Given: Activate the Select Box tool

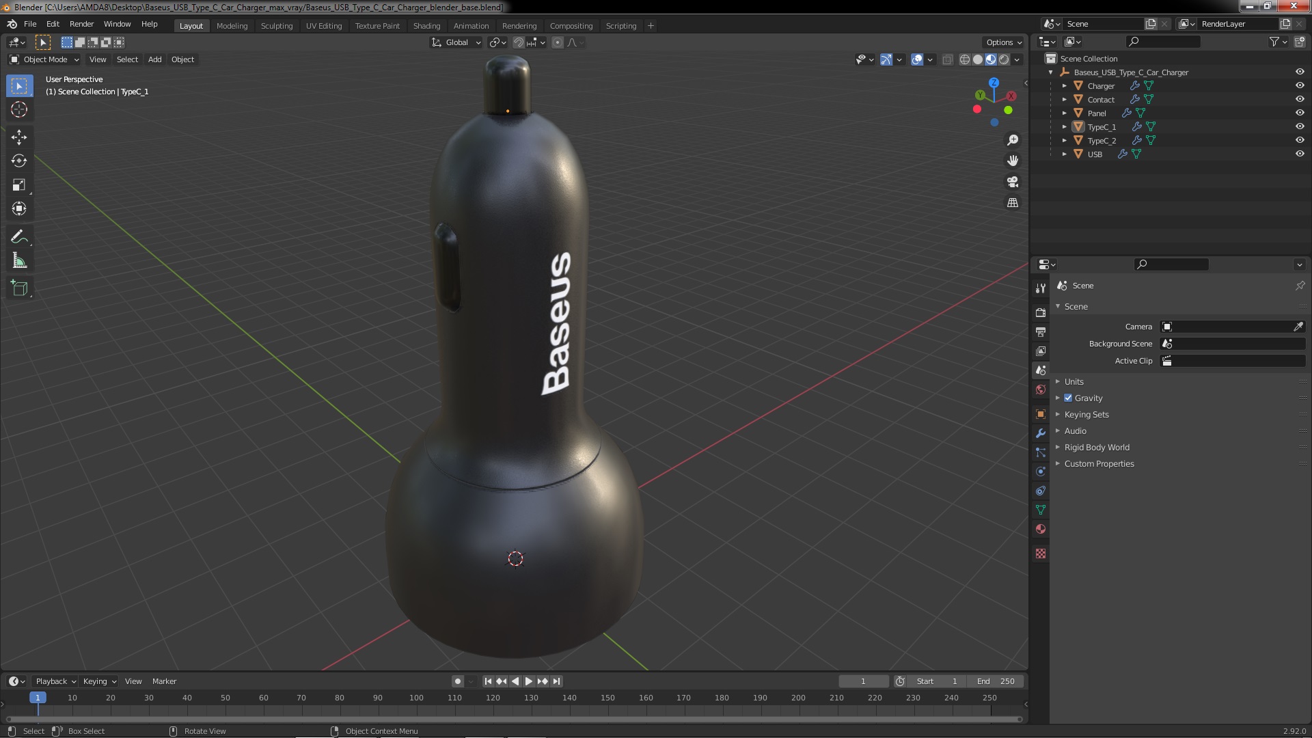Looking at the screenshot, I should click(x=19, y=86).
